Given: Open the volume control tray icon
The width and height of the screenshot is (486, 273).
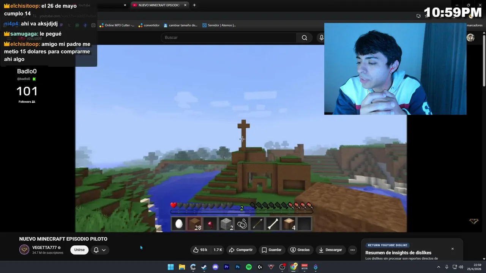Looking at the screenshot, I should (x=461, y=267).
